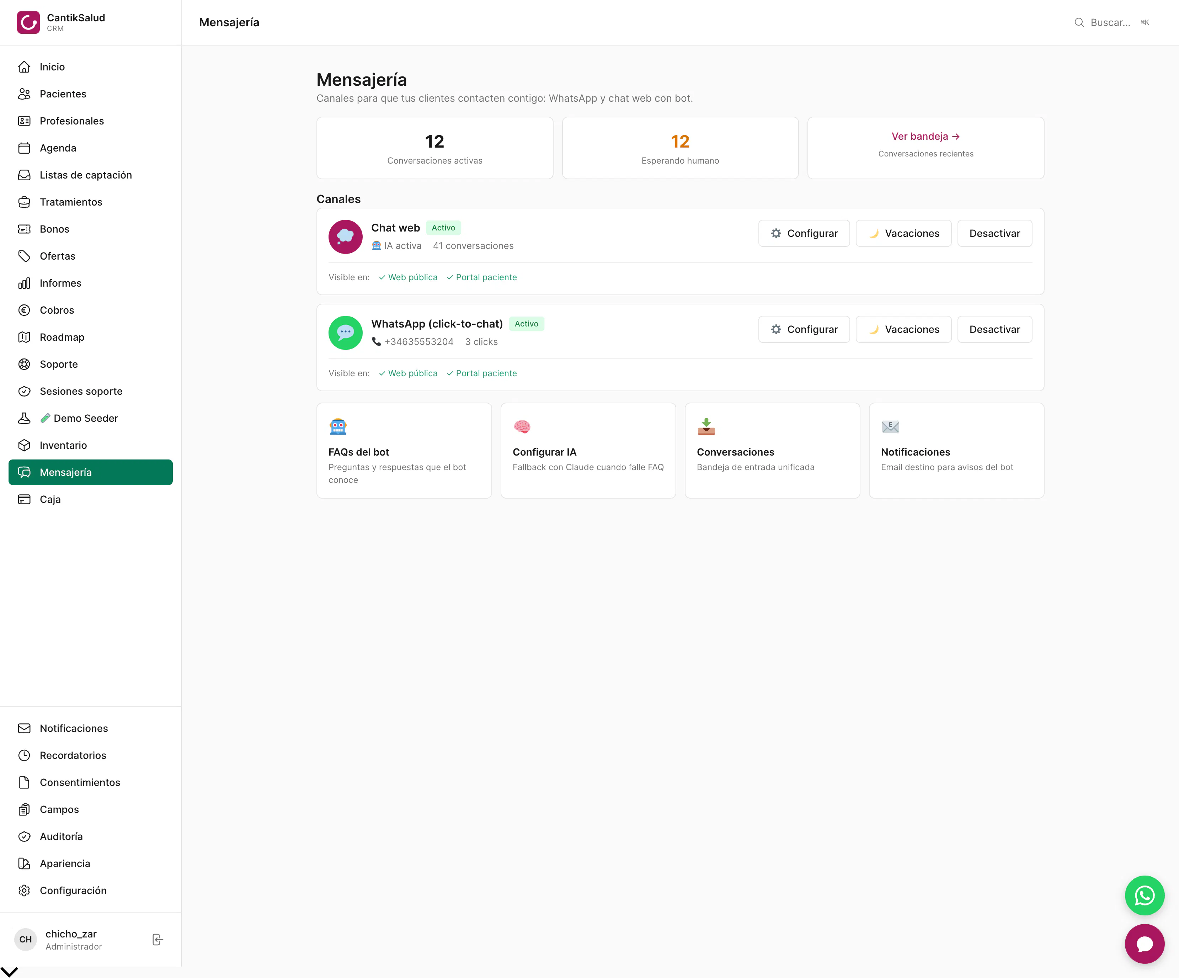Click the search magnifier icon
The image size is (1179, 978).
pos(1079,22)
